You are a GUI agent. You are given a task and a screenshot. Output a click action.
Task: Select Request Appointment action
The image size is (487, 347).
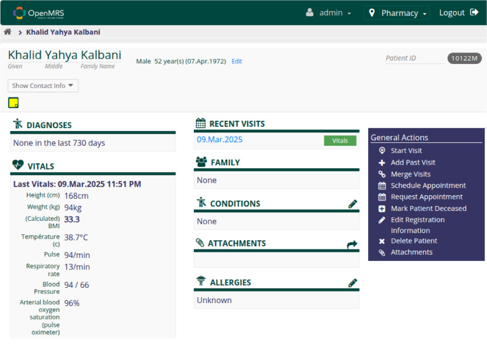click(x=427, y=197)
